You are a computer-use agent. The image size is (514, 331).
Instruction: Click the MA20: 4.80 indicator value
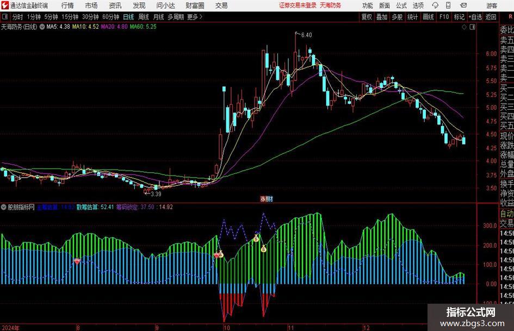(x=114, y=27)
